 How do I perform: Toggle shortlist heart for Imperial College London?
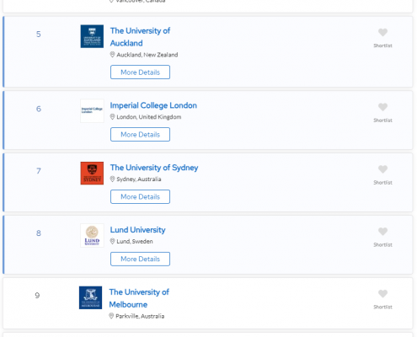[x=382, y=107]
